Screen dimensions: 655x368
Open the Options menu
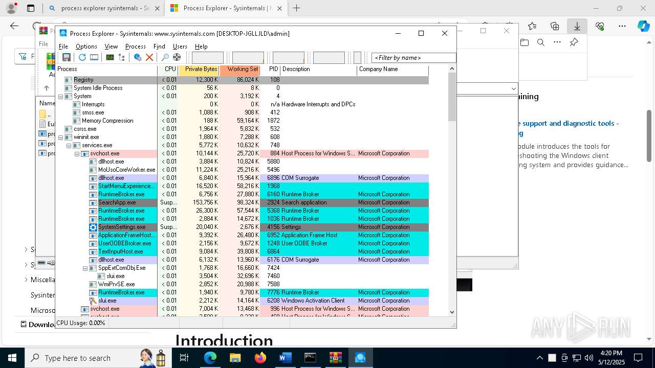point(86,46)
